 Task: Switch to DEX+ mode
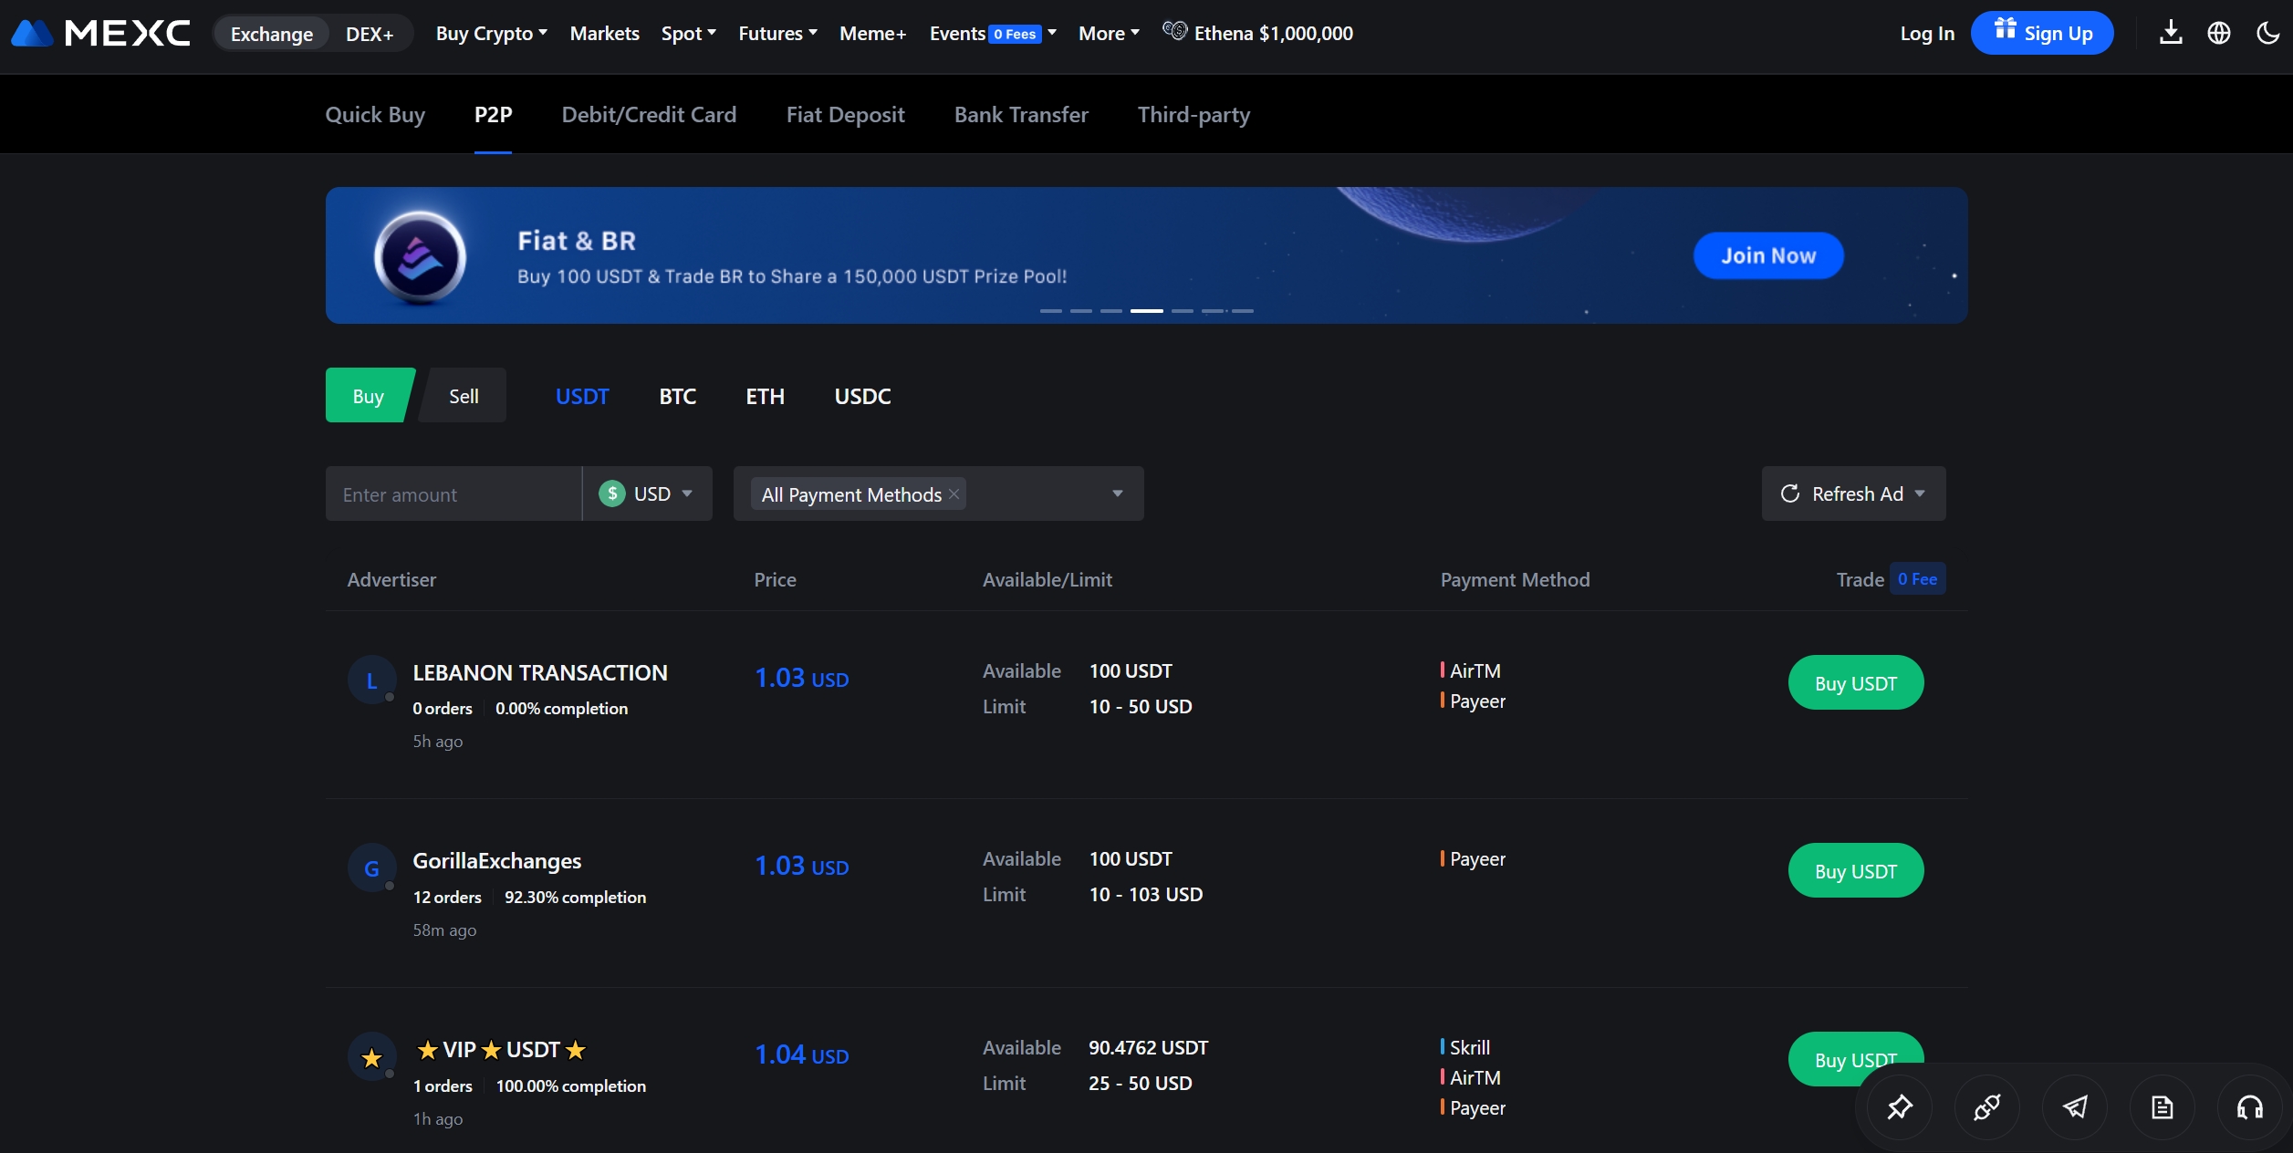pos(369,34)
